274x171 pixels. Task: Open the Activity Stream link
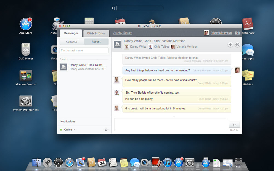click(x=123, y=33)
